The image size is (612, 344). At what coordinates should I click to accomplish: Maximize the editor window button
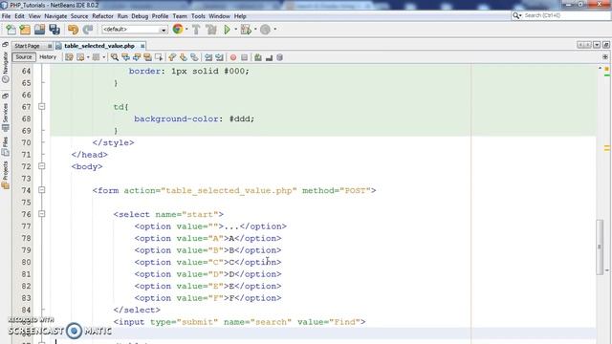[x=605, y=45]
